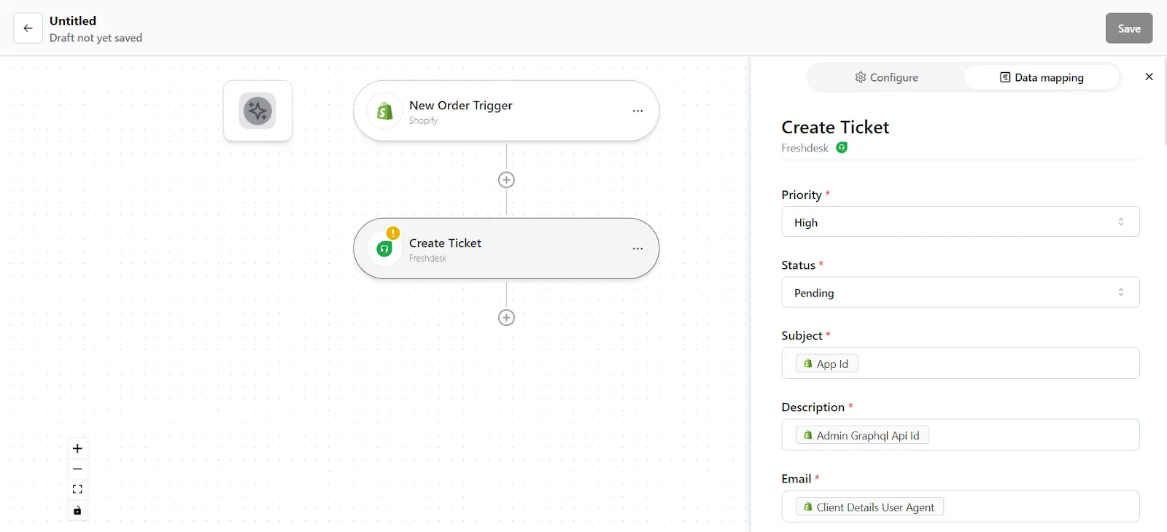Zoom in on the canvas

77,448
